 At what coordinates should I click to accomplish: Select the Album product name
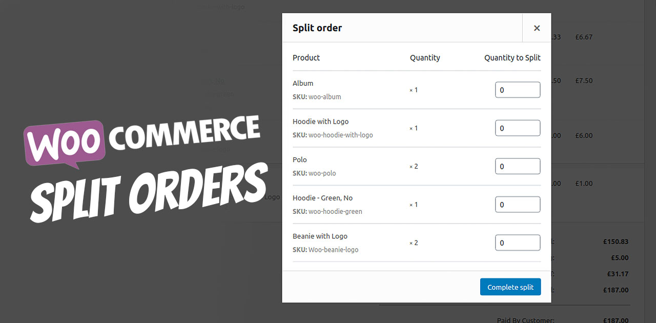click(303, 83)
